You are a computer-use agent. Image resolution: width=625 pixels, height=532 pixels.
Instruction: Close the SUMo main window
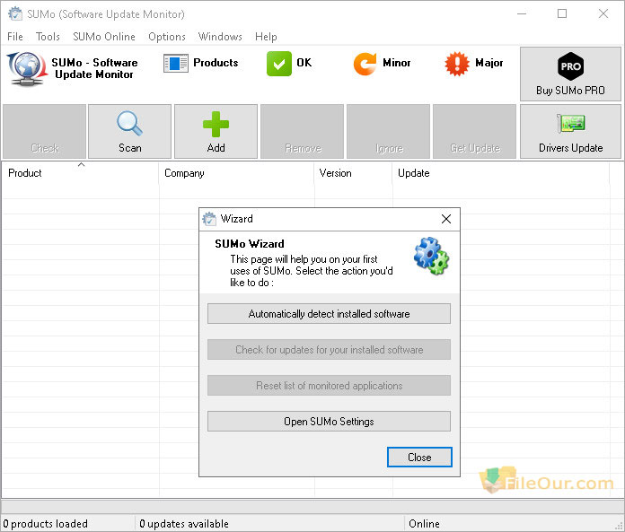(603, 14)
